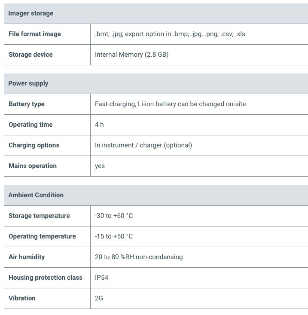Select the Storage temperature label
The height and width of the screenshot is (315, 308).
[39, 216]
